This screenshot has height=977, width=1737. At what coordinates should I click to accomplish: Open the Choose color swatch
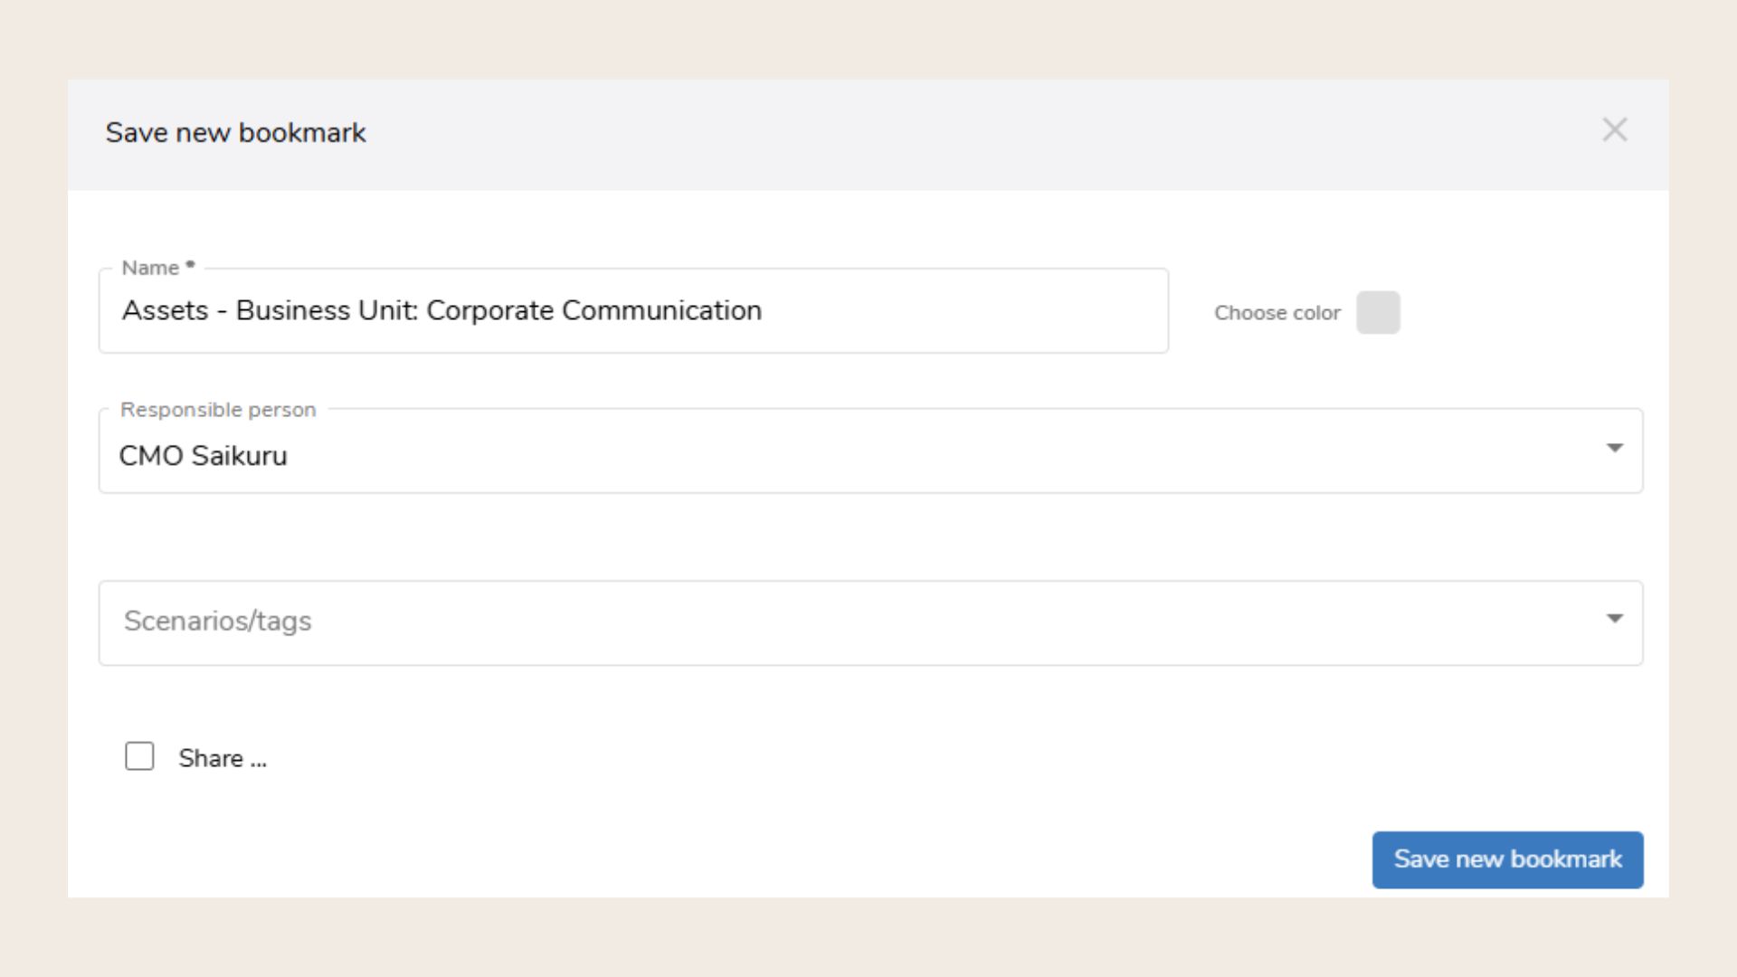pos(1378,312)
